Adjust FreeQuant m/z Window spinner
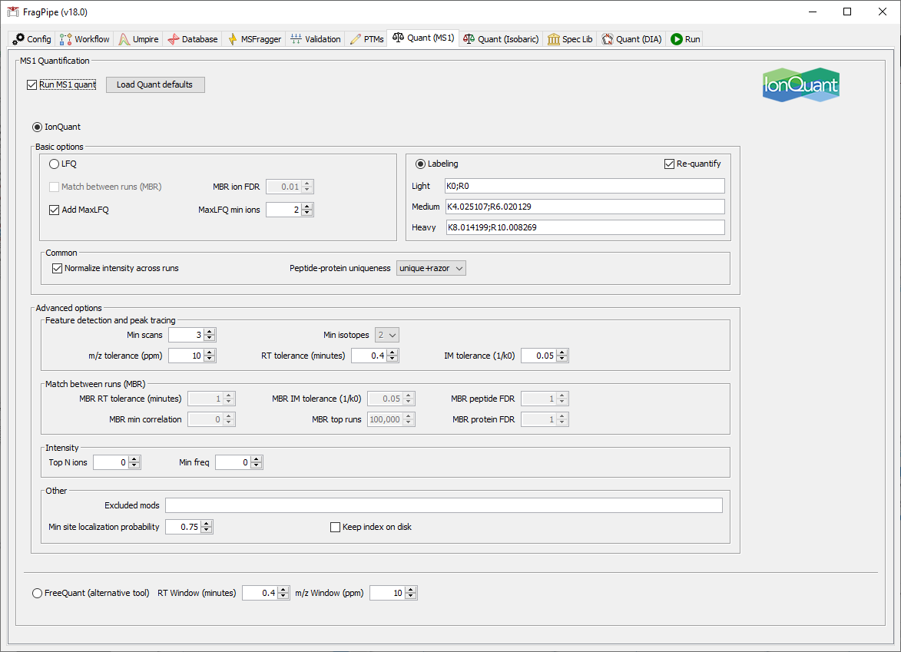 click(411, 593)
